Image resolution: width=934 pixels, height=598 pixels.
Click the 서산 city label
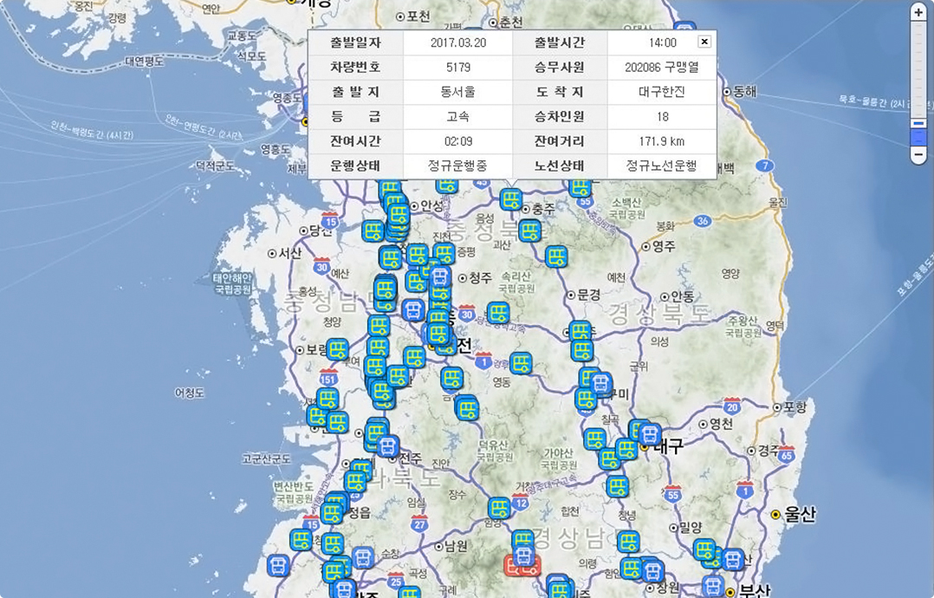coord(289,253)
